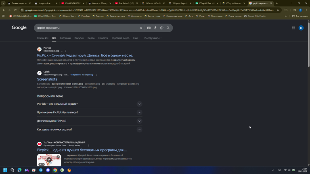
Task: Open 'PicPick - Снимай. Редактируй. Делись' result
Action: [85, 56]
